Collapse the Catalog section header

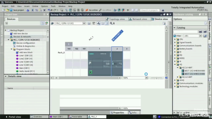(175, 28)
